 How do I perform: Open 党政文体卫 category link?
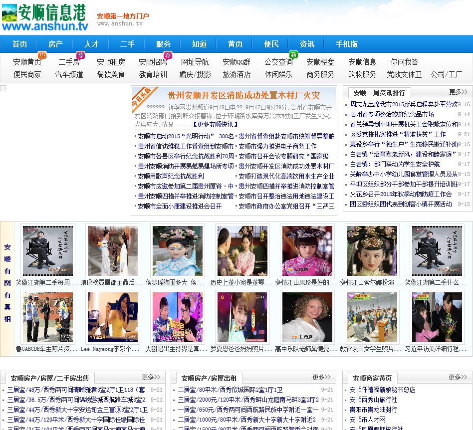[404, 74]
